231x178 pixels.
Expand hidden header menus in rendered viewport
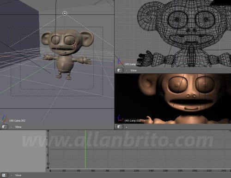[127, 127]
